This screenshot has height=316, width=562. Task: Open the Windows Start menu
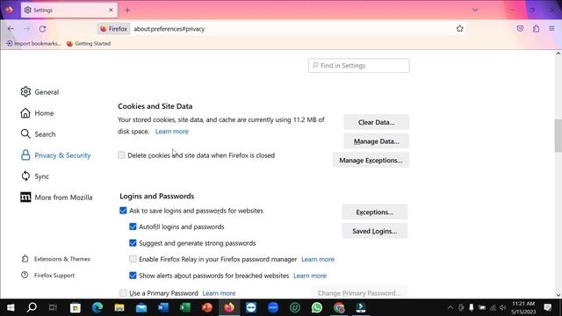pos(11,307)
